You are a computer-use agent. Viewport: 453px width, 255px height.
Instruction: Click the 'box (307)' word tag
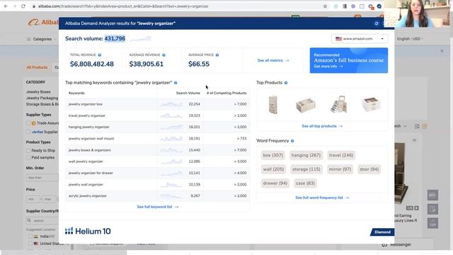(x=273, y=155)
